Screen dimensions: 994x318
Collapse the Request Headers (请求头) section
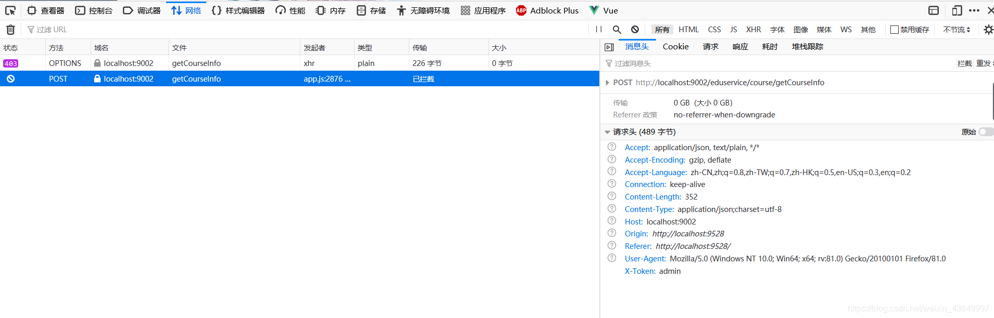[x=607, y=132]
